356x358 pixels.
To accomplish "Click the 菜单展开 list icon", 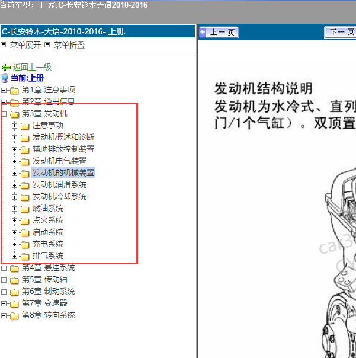I will pyautogui.click(x=3, y=45).
